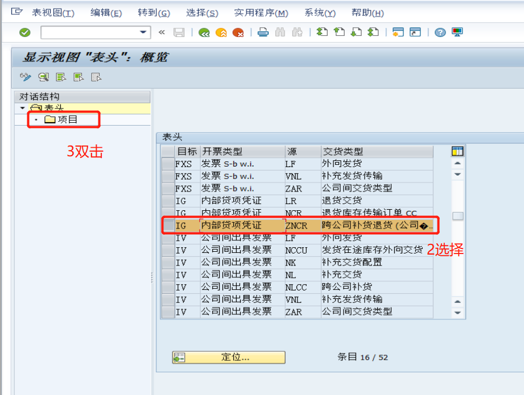Select row selector for IV NCCU row
524x395 pixels.
click(168, 250)
